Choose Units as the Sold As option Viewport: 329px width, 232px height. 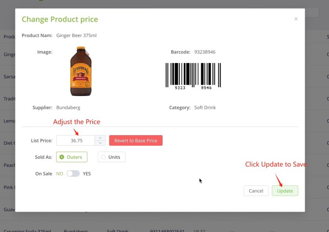[111, 157]
